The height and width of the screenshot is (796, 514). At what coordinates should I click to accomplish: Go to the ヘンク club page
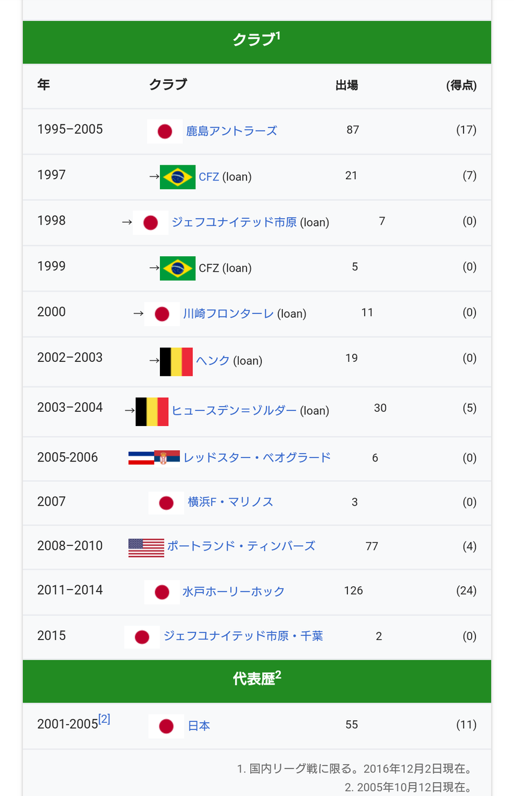(213, 361)
